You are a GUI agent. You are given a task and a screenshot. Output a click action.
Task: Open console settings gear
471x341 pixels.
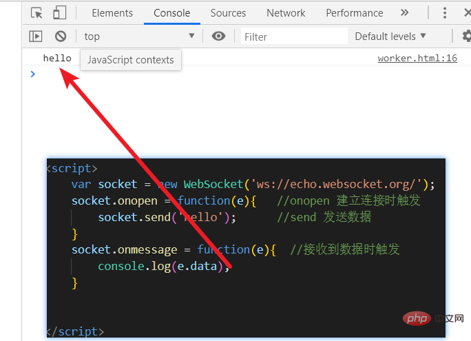pos(466,36)
